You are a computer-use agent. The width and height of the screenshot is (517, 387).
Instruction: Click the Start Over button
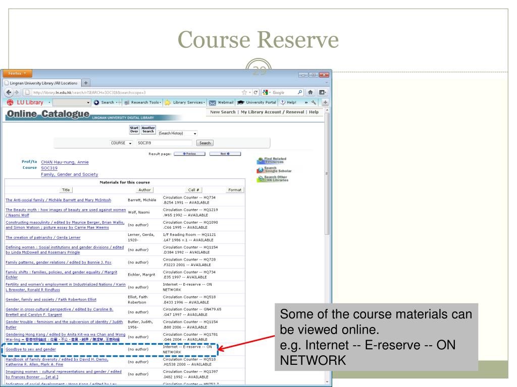coord(134,130)
